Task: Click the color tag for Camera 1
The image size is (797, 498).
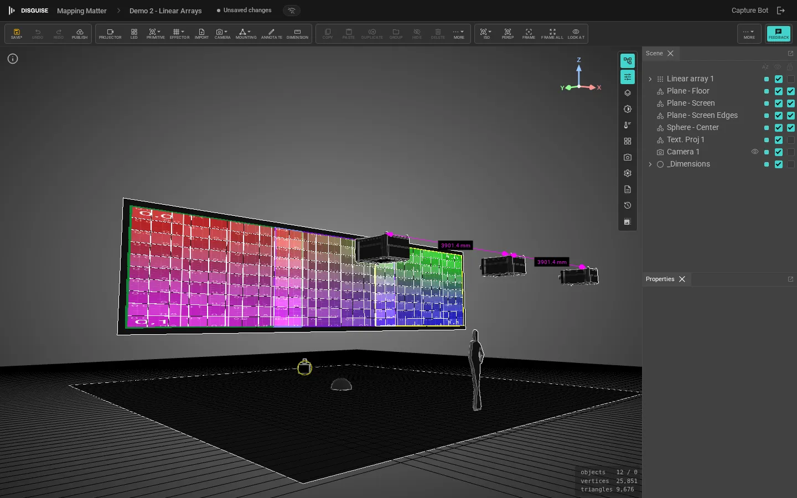Action: pos(767,152)
